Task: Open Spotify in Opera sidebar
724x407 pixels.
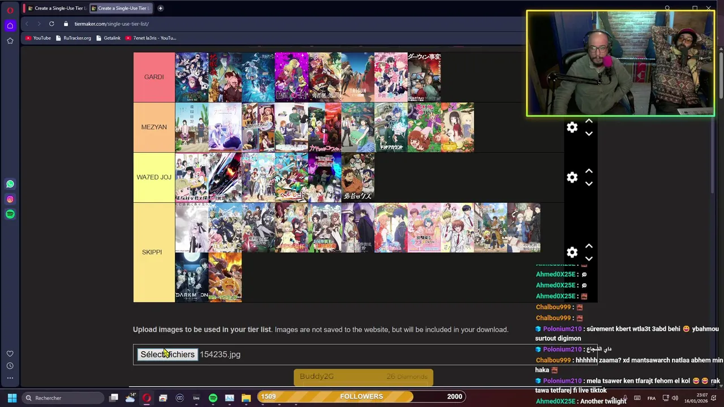Action: (x=10, y=214)
